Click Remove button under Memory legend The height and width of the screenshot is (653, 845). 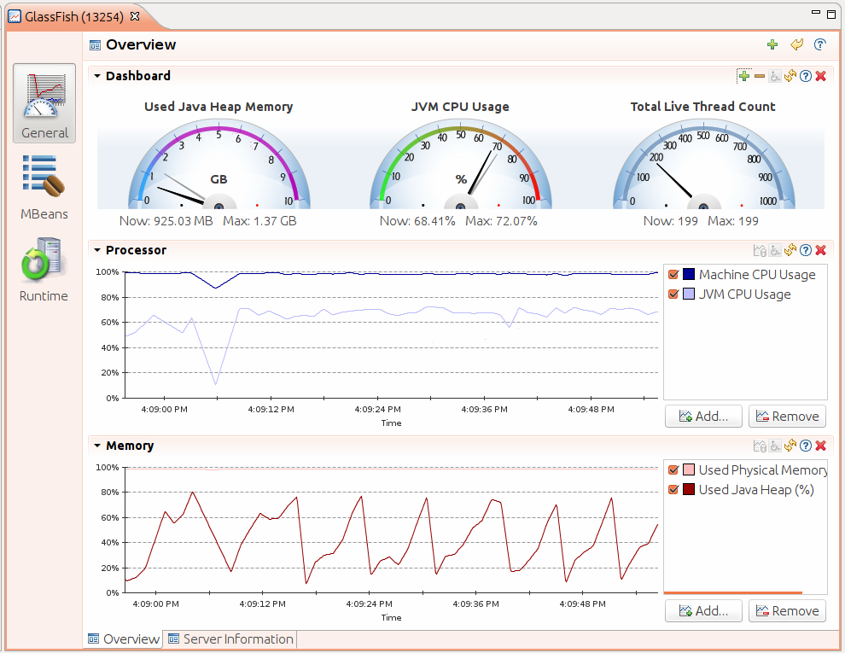(787, 611)
